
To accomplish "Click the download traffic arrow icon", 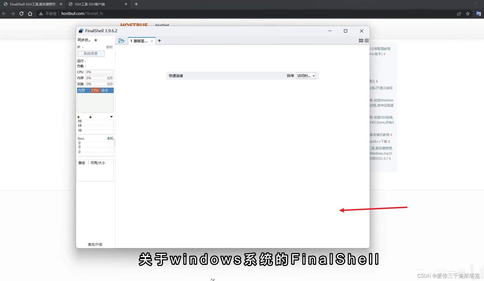I will tap(90, 117).
